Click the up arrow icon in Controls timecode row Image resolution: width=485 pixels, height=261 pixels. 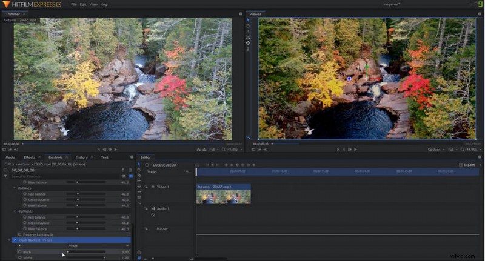coord(123,170)
